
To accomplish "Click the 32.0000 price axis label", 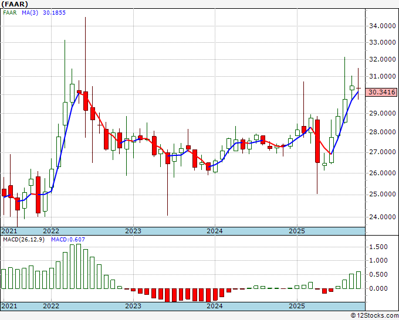I will pyautogui.click(x=382, y=59).
